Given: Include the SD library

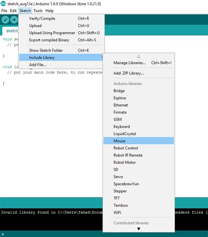Looking at the screenshot, I should tap(139, 170).
